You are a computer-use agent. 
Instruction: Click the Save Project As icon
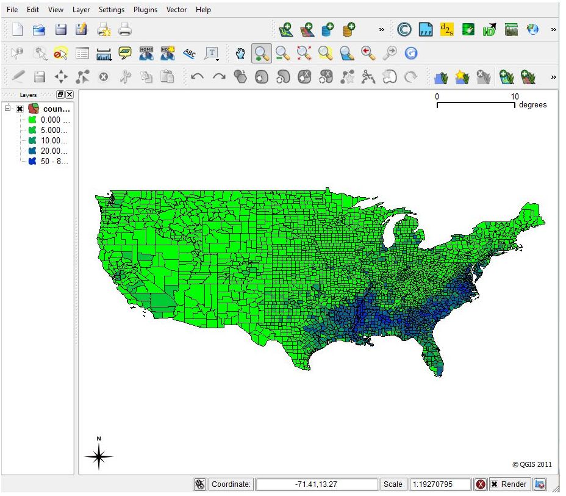click(81, 30)
